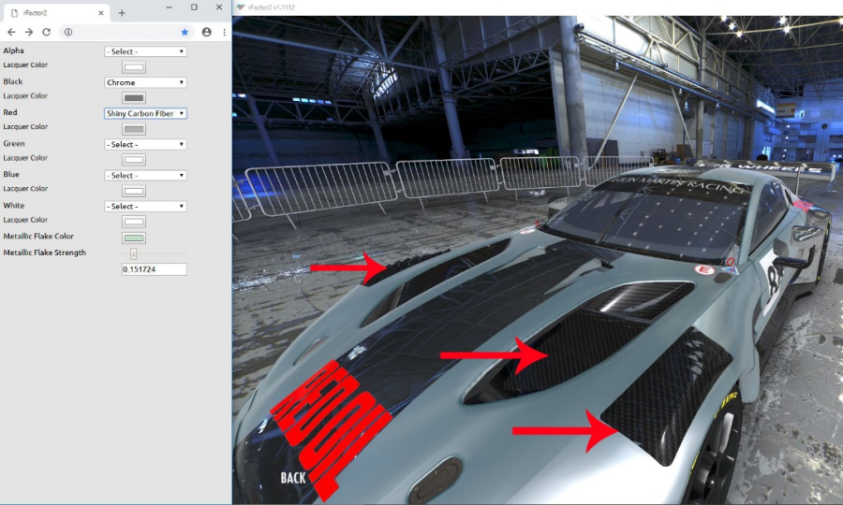This screenshot has height=505, width=843.
Task: Open the Alpha material dropdown
Action: click(145, 51)
